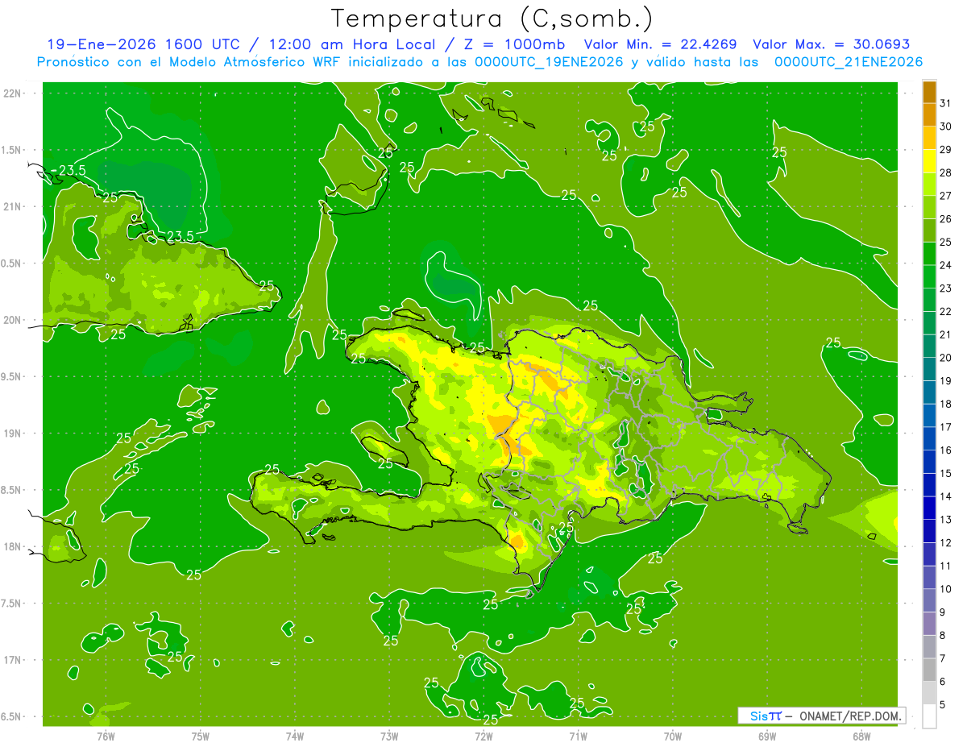
Task: Click the 19N latitude axis label
Action: (x=12, y=434)
